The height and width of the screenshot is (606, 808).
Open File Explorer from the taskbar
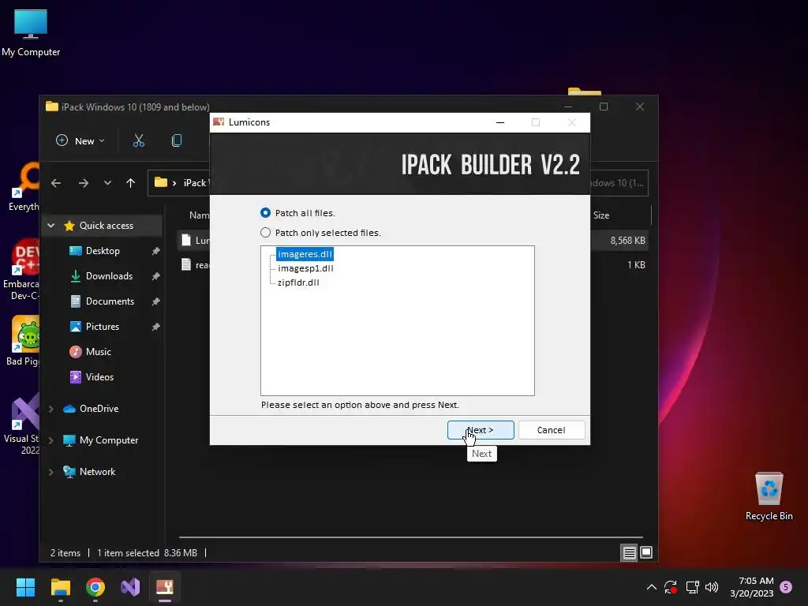[60, 587]
